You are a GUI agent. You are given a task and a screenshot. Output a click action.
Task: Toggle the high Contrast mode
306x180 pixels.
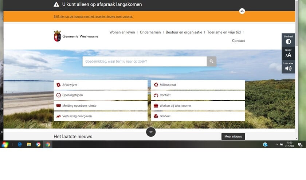(288, 40)
